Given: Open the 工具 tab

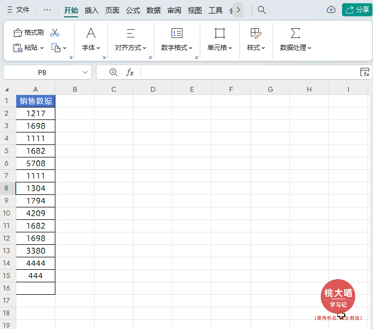Looking at the screenshot, I should point(216,10).
